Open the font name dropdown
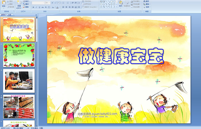Image resolution: width=201 pixels, height=129 pixels. (44, 3)
